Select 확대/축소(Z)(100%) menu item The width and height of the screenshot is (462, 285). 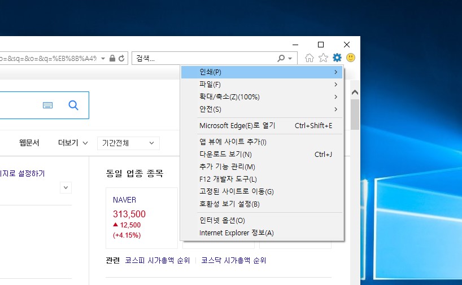[262, 97]
